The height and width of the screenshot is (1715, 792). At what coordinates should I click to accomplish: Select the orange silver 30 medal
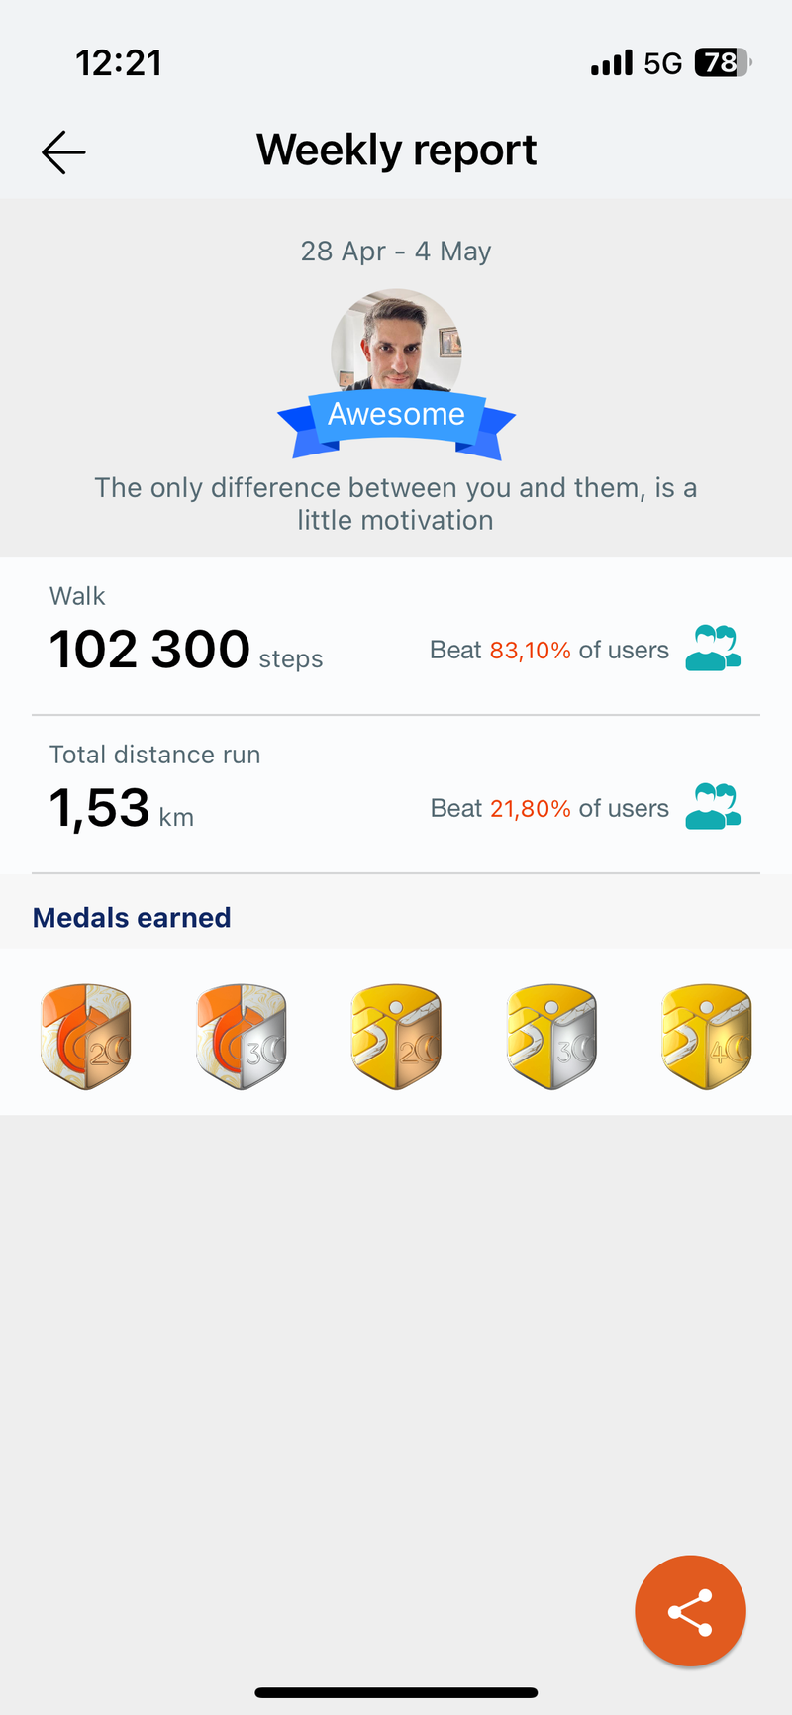(x=242, y=1037)
